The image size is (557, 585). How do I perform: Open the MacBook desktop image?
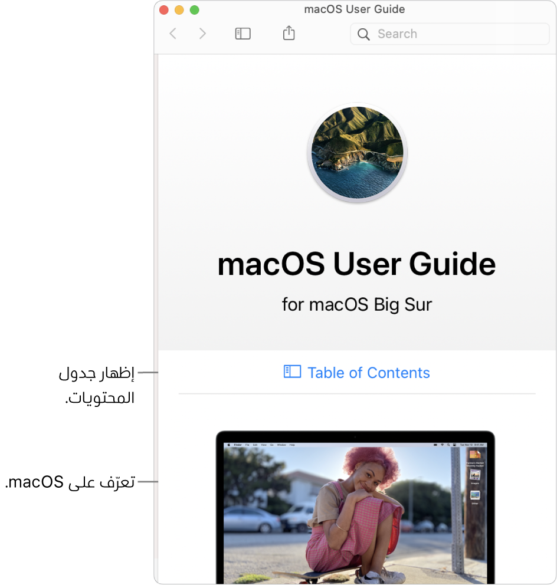pos(355,507)
